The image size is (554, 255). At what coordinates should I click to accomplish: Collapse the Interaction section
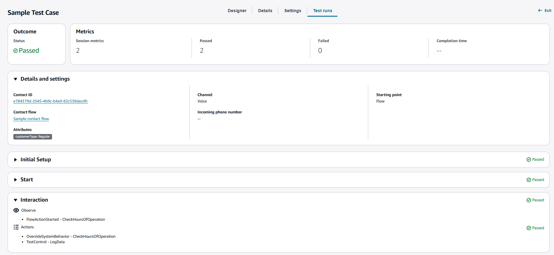pos(16,200)
